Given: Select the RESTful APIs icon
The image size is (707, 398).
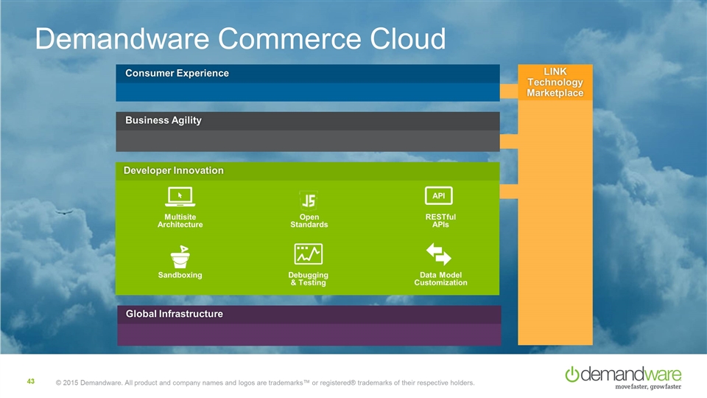Looking at the screenshot, I should coord(439,195).
